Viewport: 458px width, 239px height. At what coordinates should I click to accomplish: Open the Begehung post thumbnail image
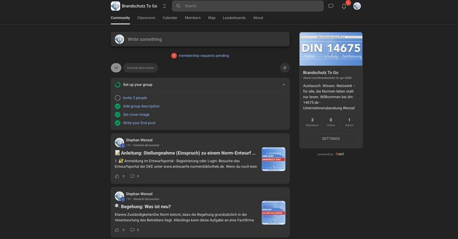(273, 213)
